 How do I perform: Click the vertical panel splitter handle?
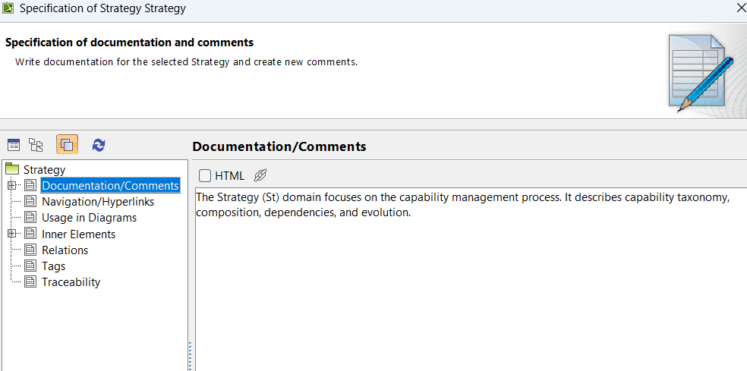(190, 355)
